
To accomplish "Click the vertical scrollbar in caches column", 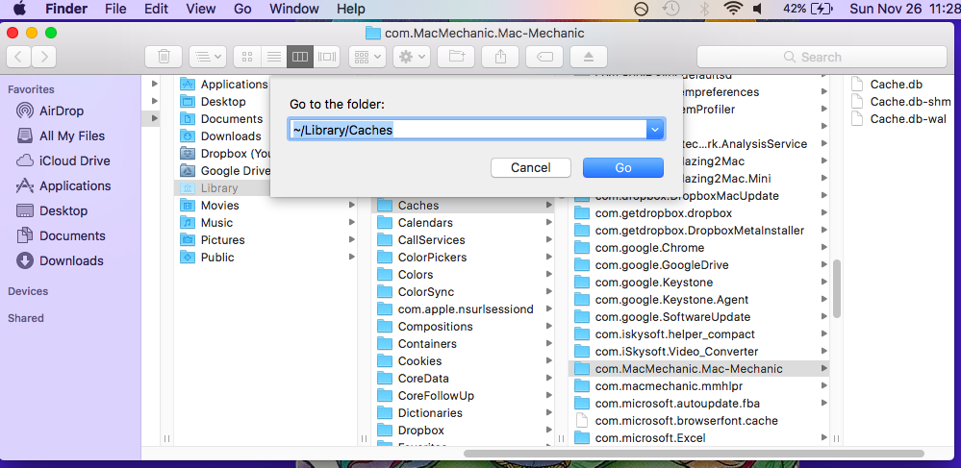I will click(x=837, y=288).
